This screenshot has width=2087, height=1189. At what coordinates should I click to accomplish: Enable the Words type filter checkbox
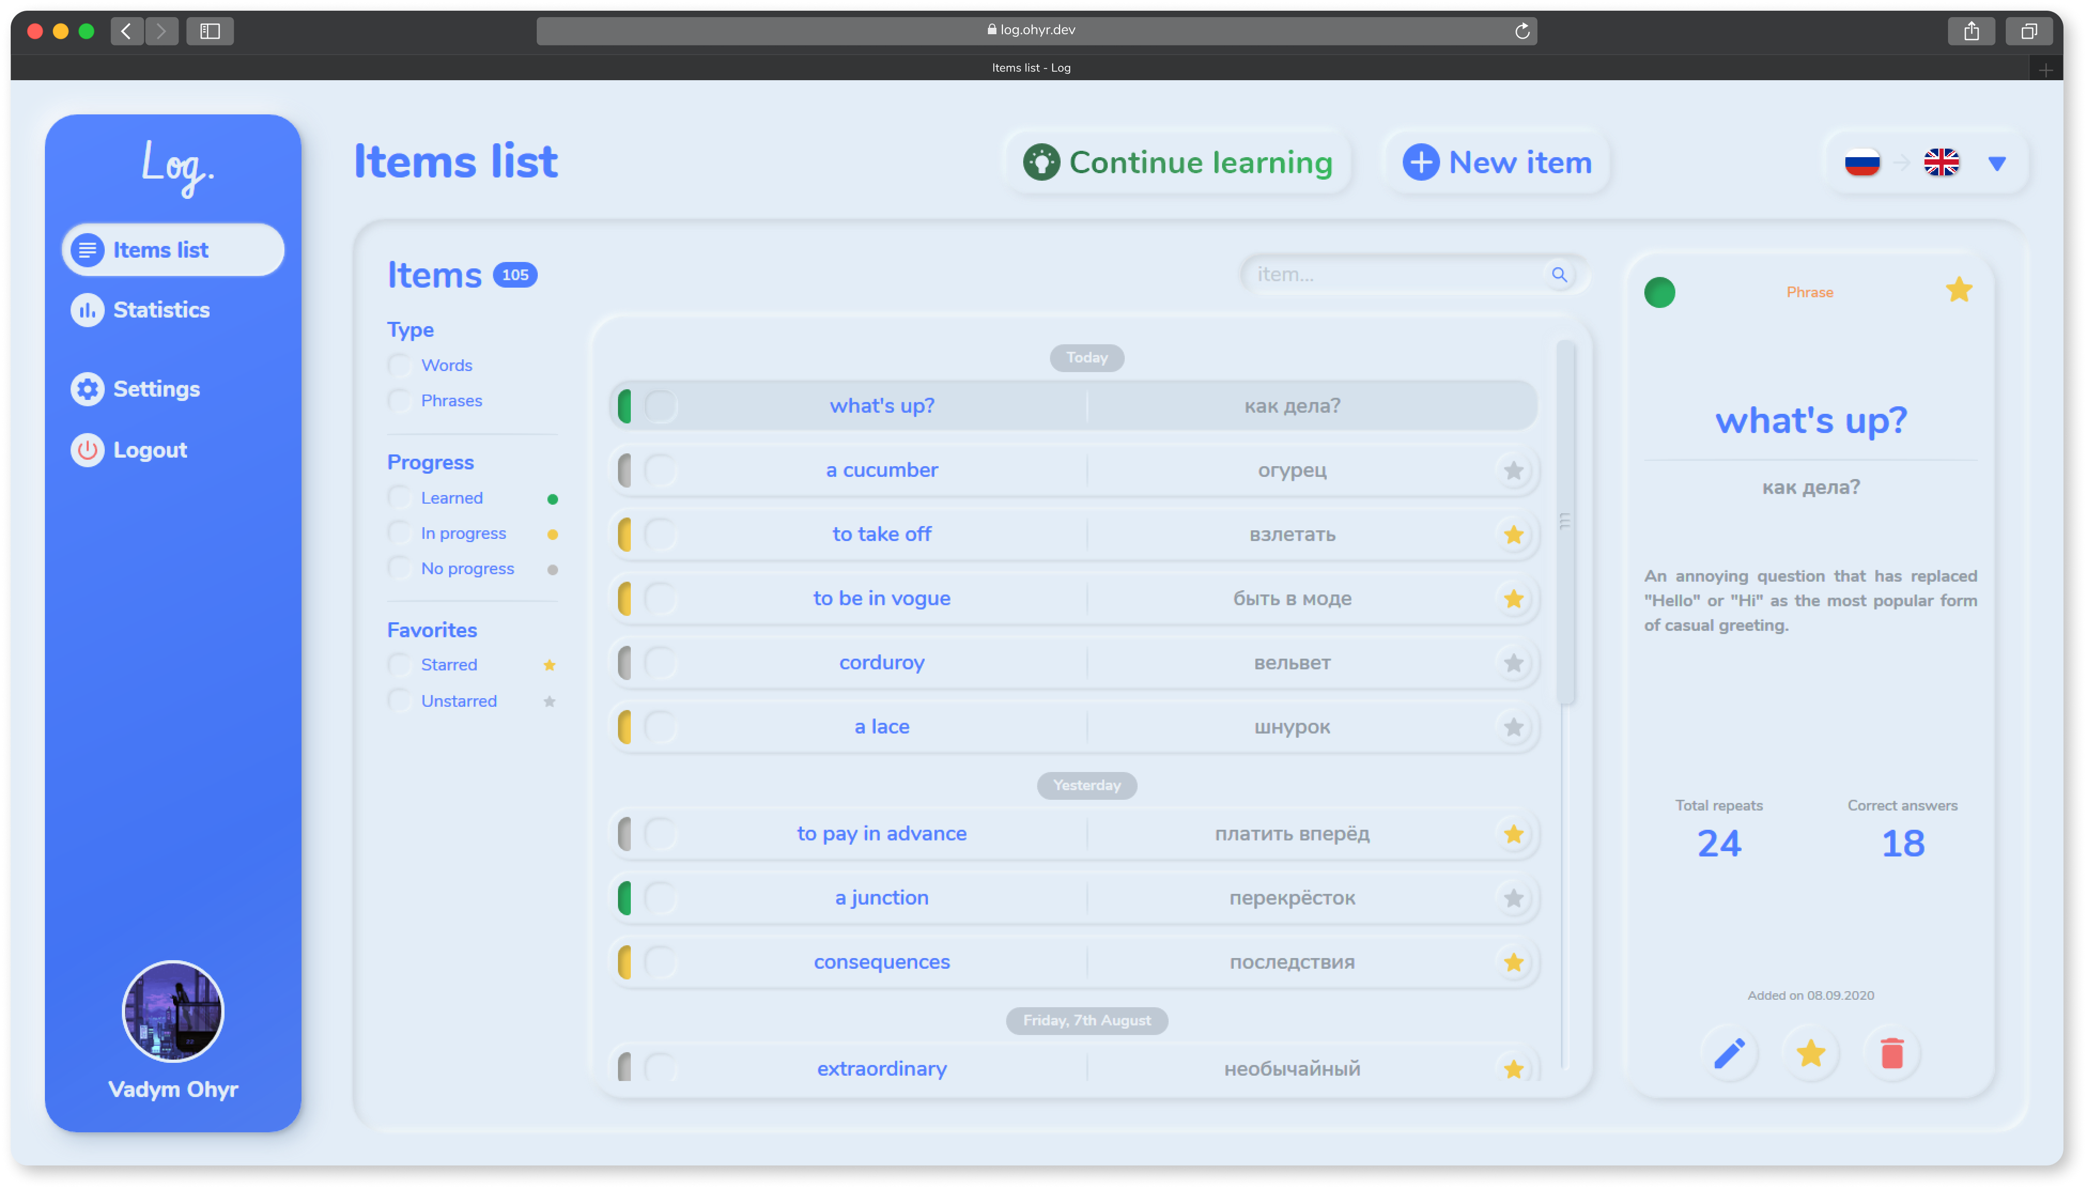coord(399,365)
